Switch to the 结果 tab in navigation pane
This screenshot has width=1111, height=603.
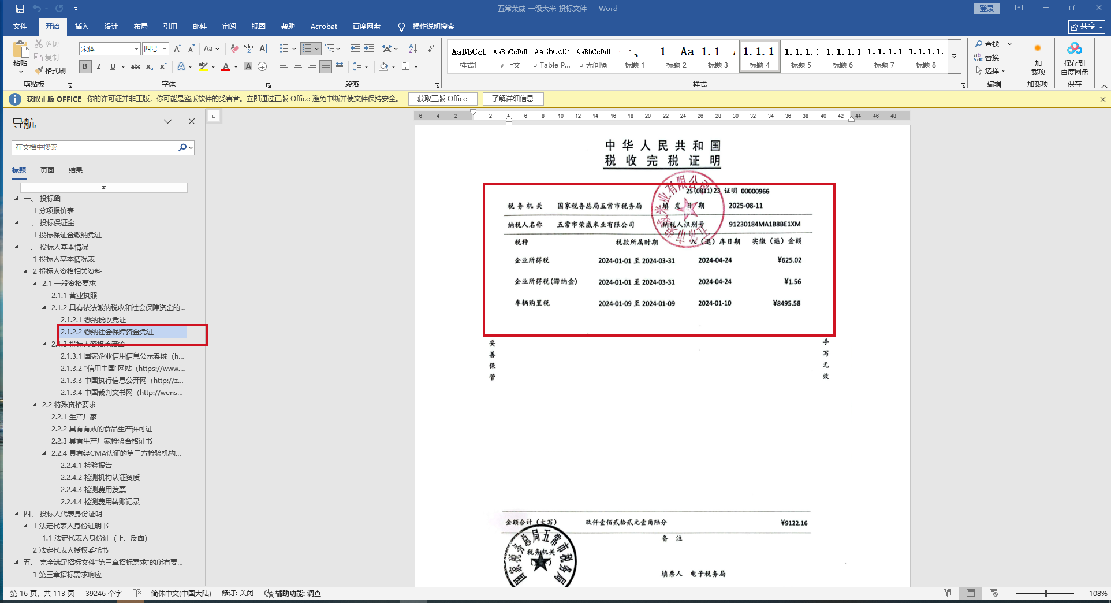point(76,170)
